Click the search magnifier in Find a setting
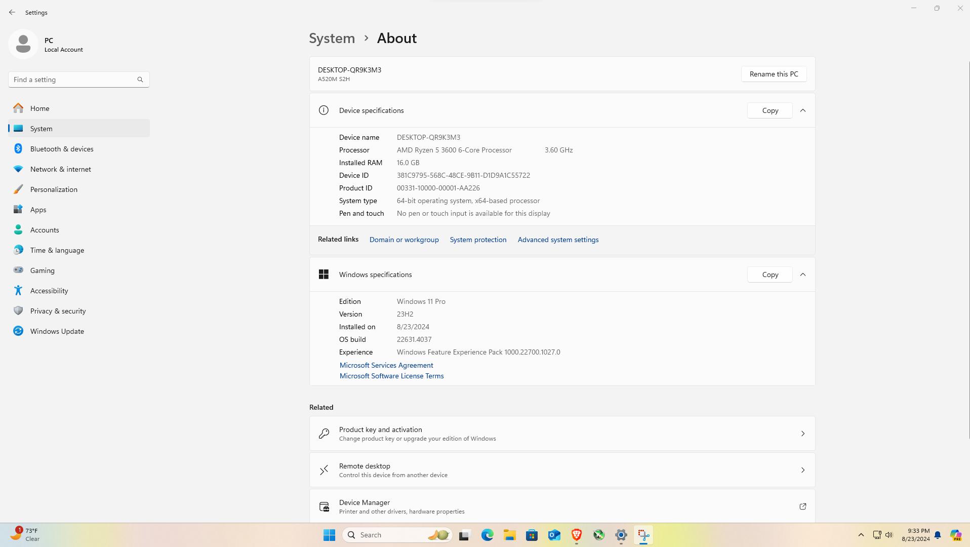Viewport: 970px width, 547px height. coord(140,80)
